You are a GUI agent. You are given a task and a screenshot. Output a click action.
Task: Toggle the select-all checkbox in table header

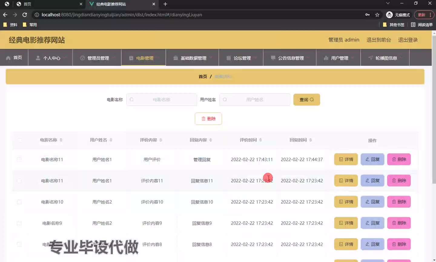point(20,140)
